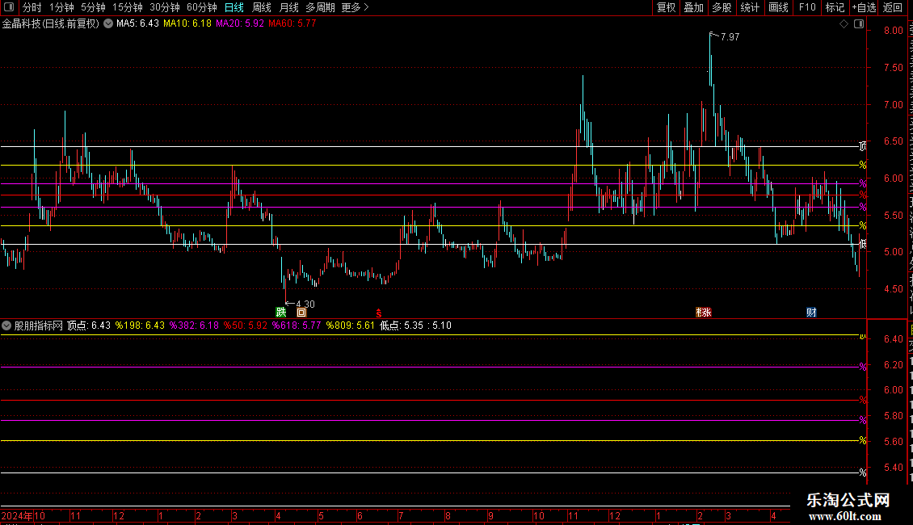
Task: Click the 8.00 price axis label
Action: 893,31
